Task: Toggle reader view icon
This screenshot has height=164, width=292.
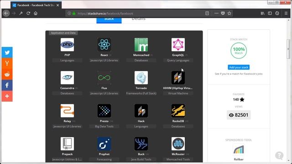Action: (207, 13)
